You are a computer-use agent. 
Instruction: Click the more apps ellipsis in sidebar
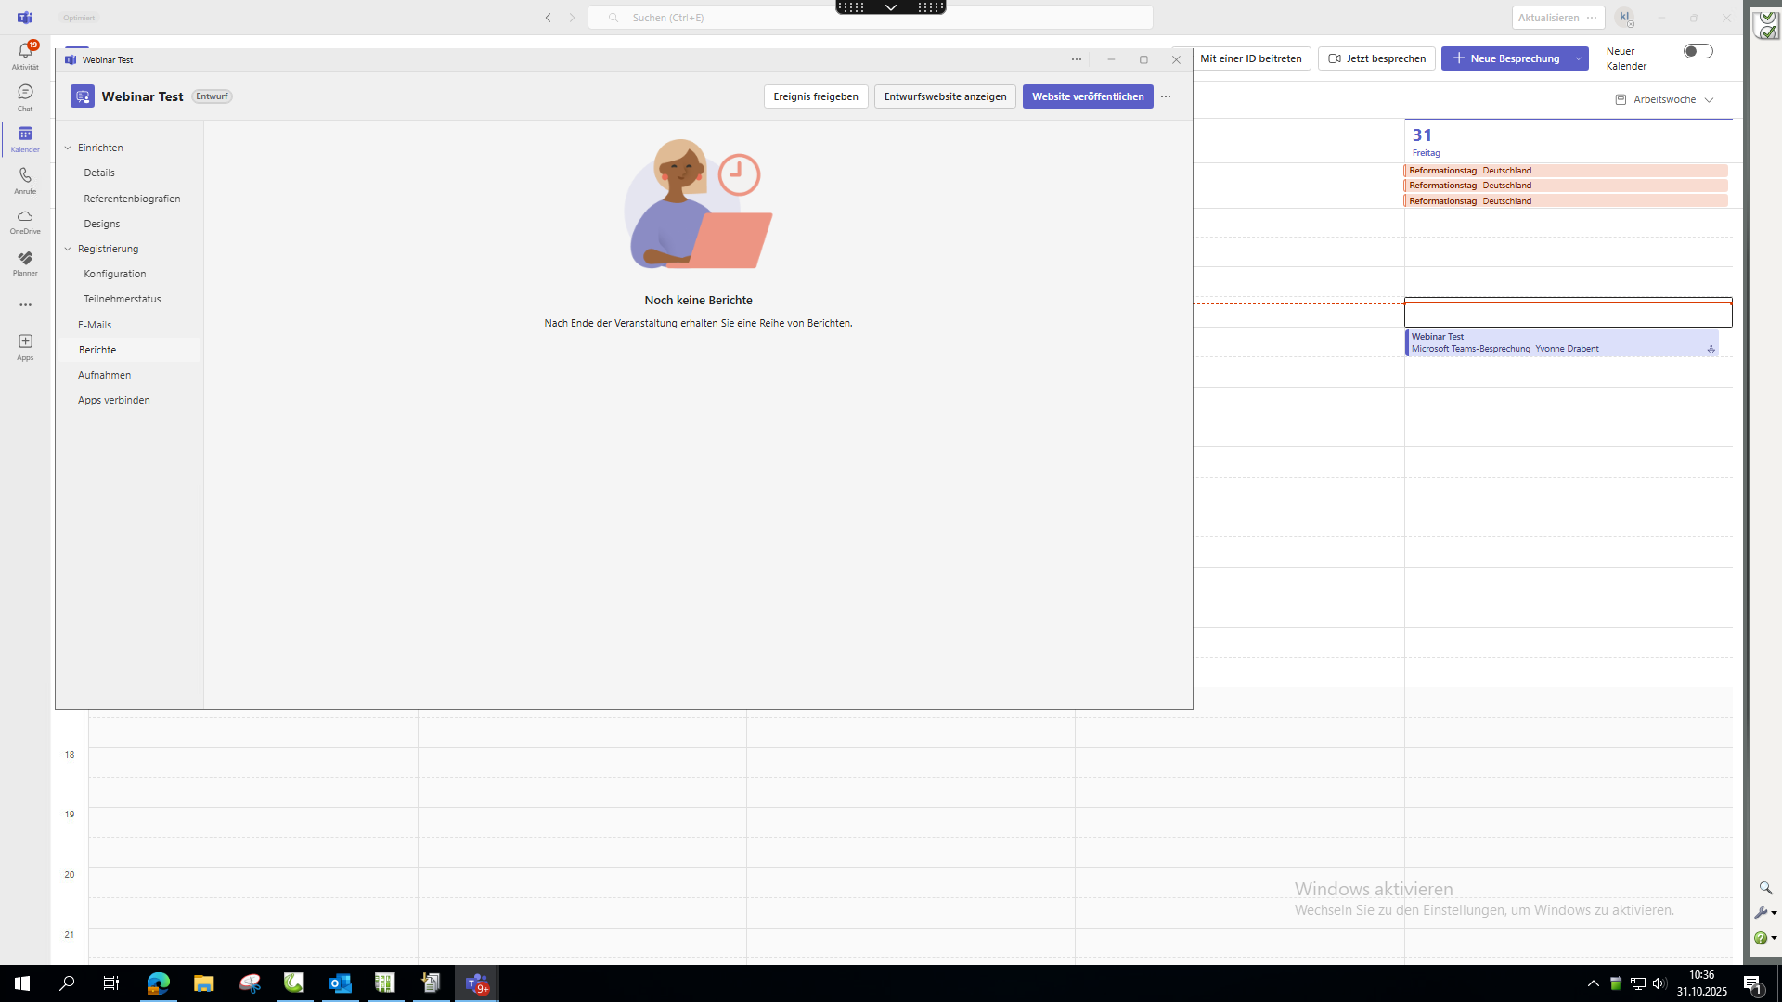pyautogui.click(x=25, y=304)
